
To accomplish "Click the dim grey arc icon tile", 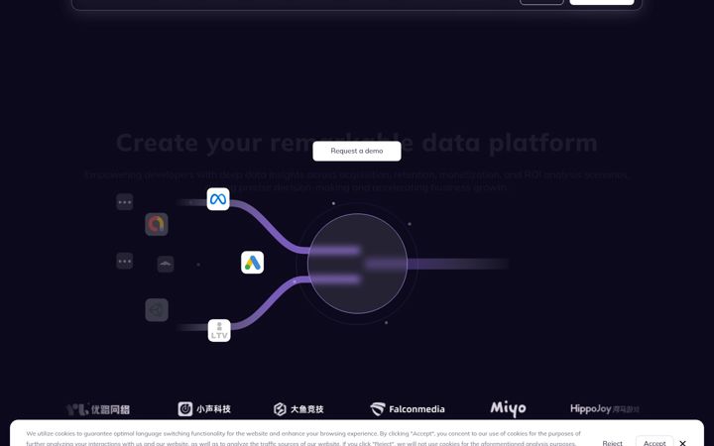I will point(166,264).
